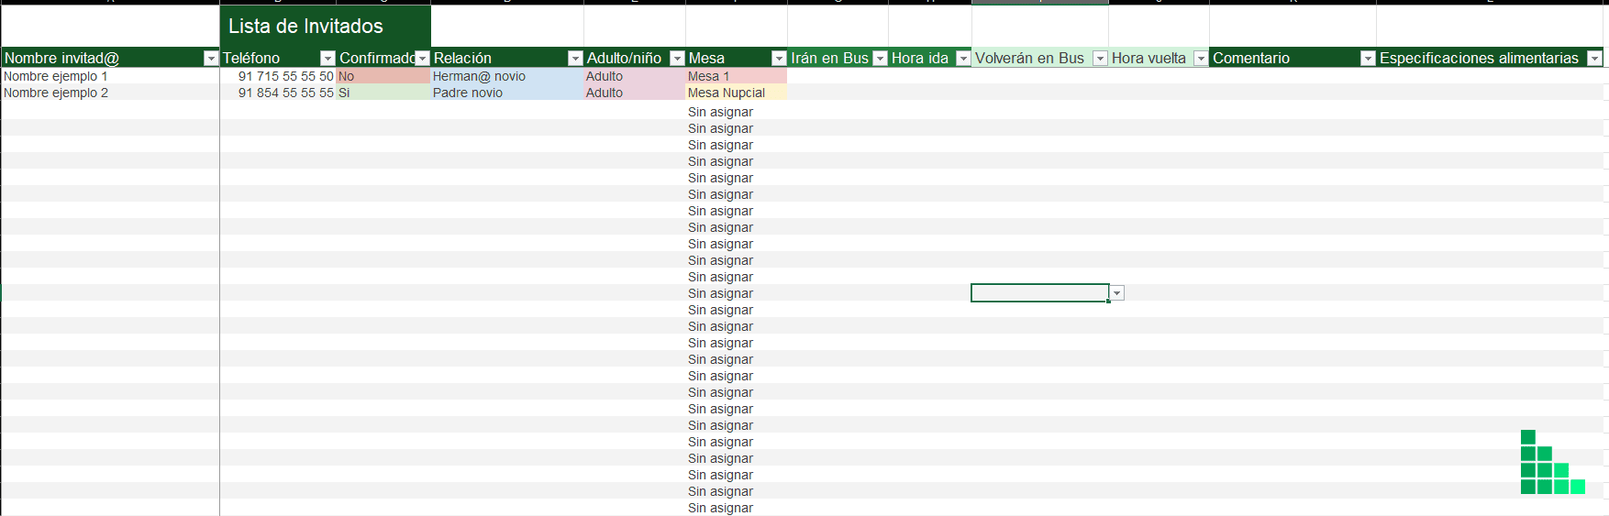The height and width of the screenshot is (516, 1609).
Task: Select the Mesa 1 cell
Action: [737, 76]
